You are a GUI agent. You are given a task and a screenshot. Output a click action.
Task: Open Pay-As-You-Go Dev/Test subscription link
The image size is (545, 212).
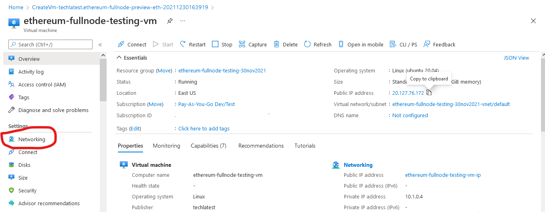click(206, 104)
